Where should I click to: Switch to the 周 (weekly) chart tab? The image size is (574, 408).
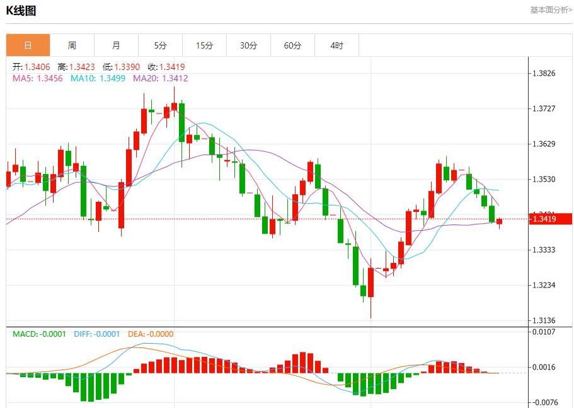pos(72,45)
